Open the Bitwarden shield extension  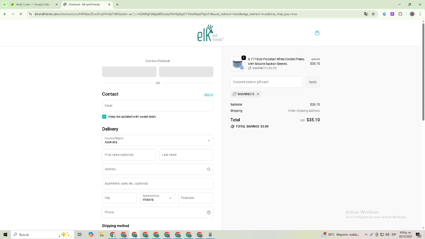click(x=384, y=14)
